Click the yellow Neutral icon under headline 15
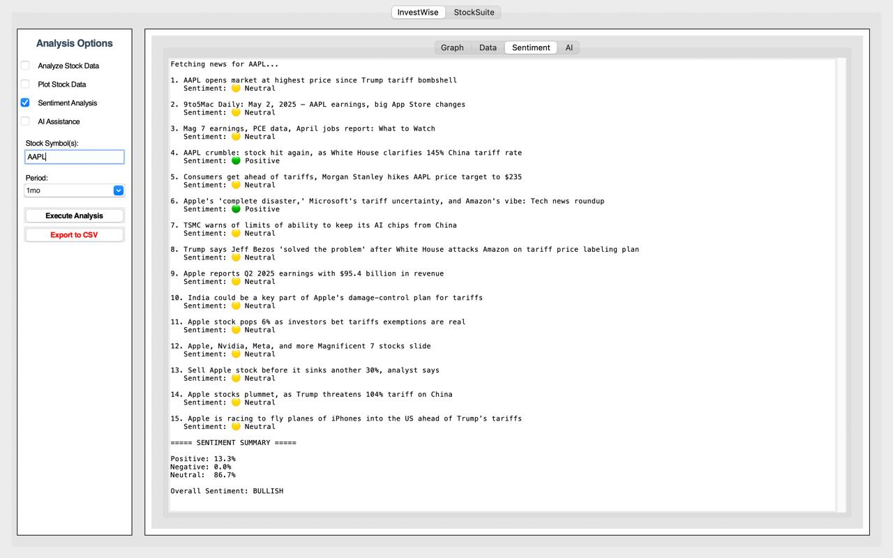This screenshot has height=558, width=893. (236, 427)
